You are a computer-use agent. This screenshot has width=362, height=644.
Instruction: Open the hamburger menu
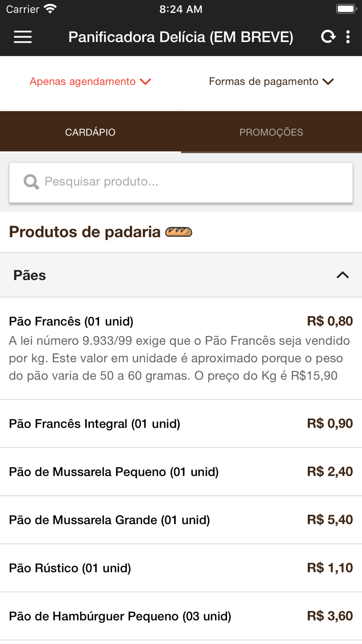click(x=23, y=37)
